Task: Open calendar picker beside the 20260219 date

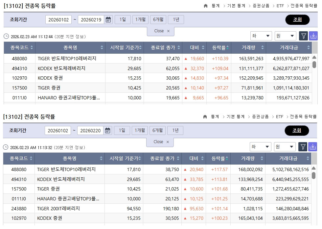Action: [x=108, y=20]
